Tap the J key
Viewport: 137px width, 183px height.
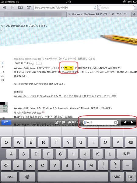tap(85, 154)
